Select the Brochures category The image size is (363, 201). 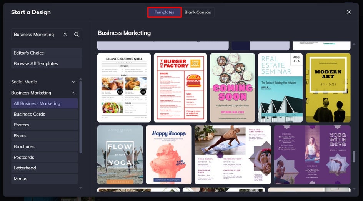coord(45,146)
